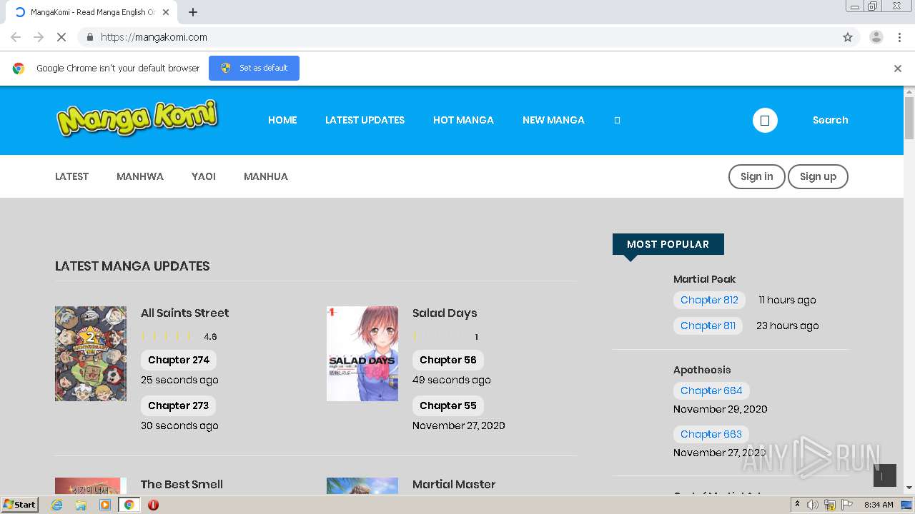View site lock information
The height and width of the screenshot is (514, 915).
(89, 37)
